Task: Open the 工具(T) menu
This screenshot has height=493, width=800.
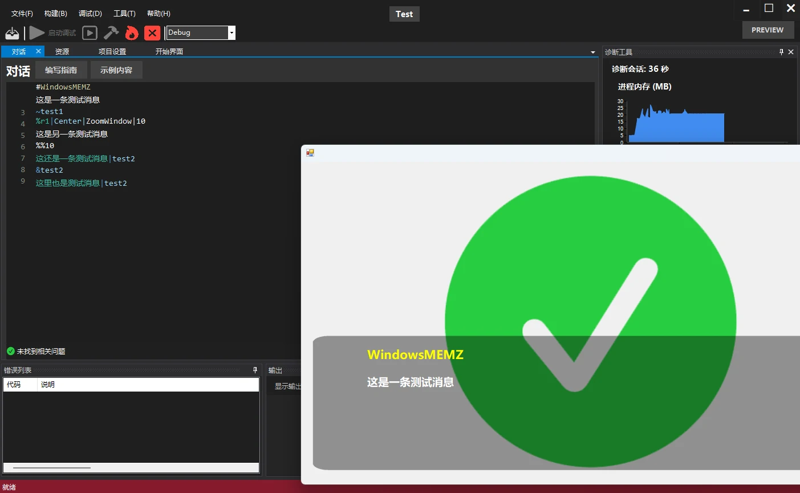Action: click(124, 13)
